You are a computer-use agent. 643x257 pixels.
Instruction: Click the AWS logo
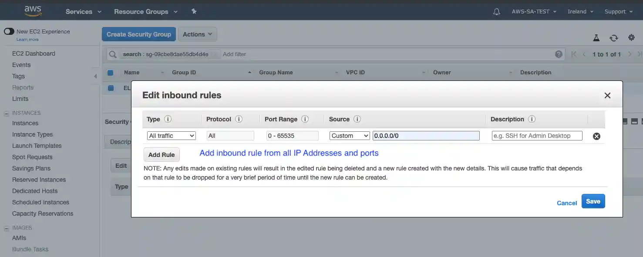click(33, 11)
